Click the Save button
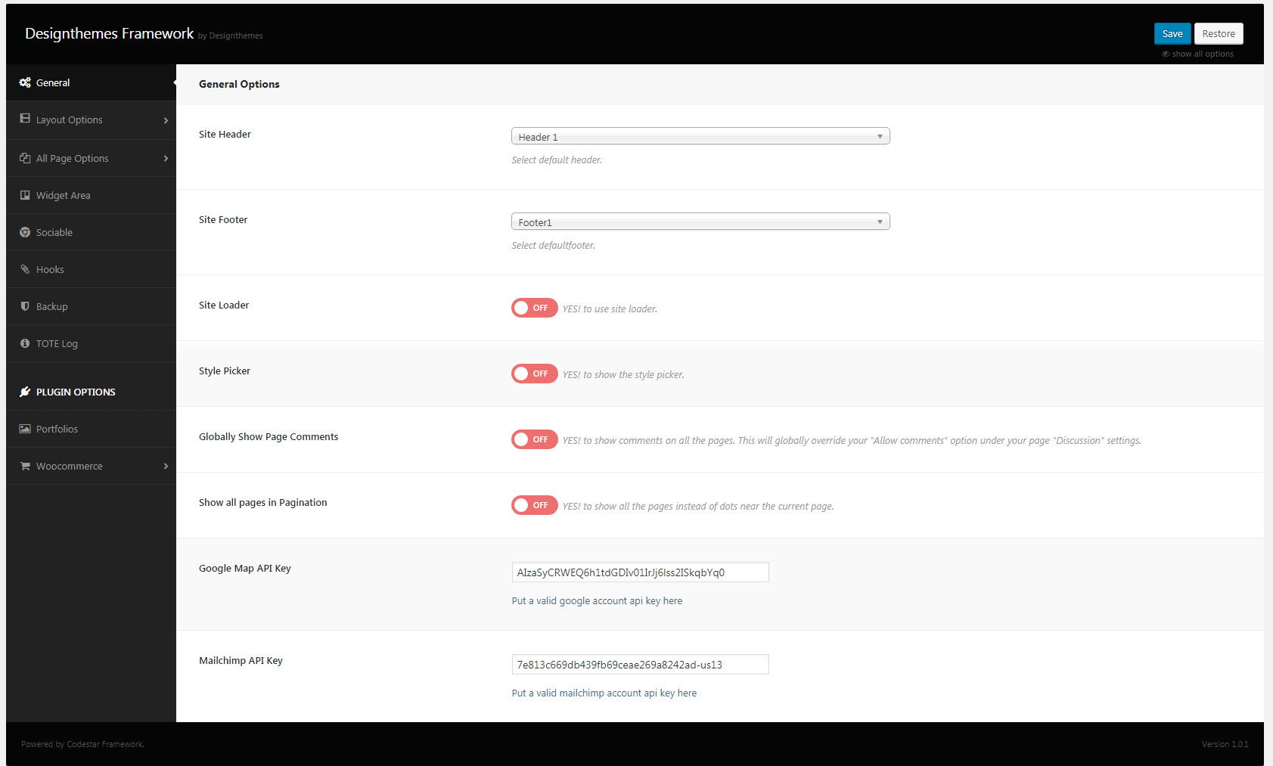 1172,33
